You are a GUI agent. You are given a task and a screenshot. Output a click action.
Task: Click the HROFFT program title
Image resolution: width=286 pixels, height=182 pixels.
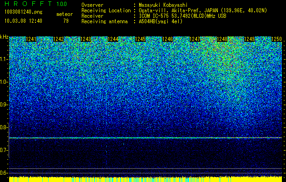pos(28,4)
